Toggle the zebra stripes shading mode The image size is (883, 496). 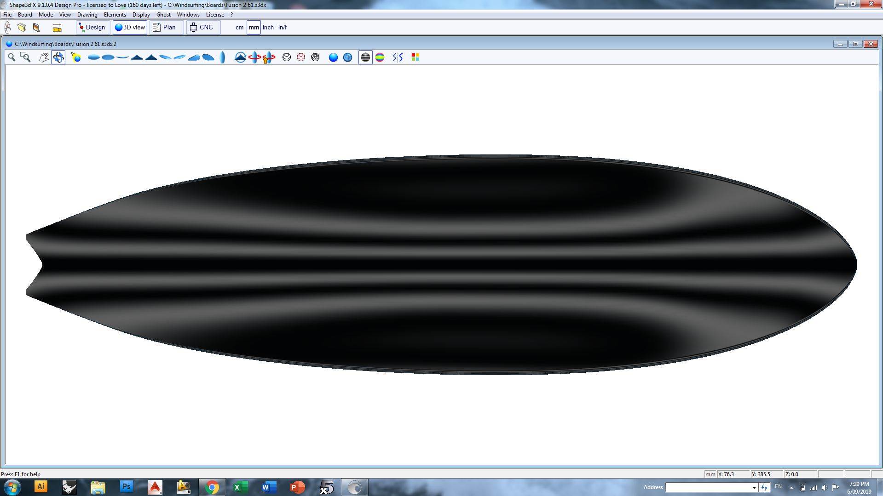365,57
